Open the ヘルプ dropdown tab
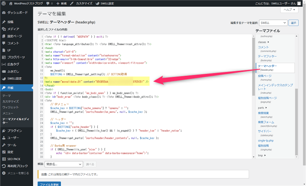Image resolution: width=306 pixels, height=186 pixels. coord(290,10)
